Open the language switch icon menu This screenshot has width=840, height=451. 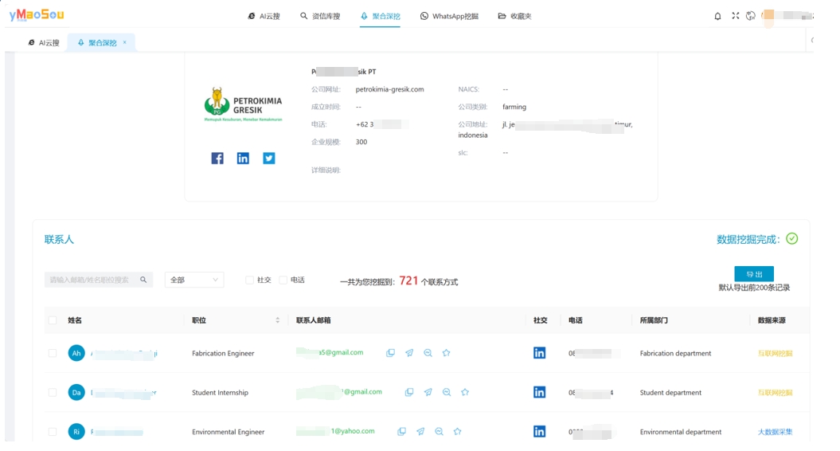(x=751, y=16)
